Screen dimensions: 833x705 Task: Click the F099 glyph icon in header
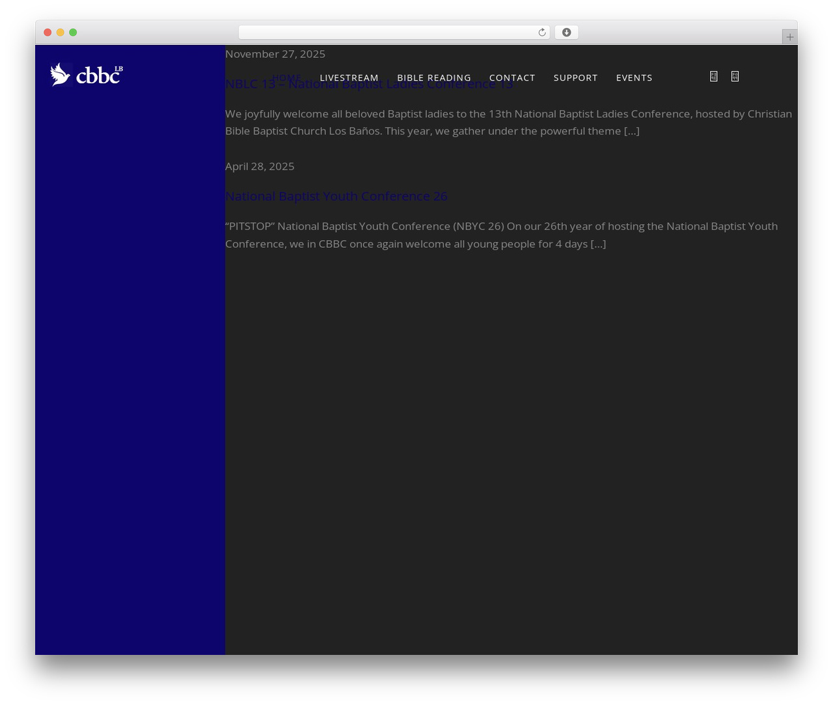tap(735, 76)
